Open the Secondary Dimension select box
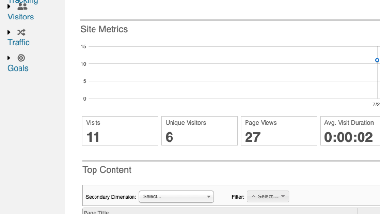380x214 pixels. point(176,196)
